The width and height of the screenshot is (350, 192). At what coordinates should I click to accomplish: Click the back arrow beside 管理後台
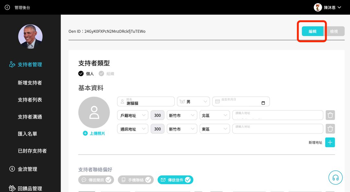(7, 7)
